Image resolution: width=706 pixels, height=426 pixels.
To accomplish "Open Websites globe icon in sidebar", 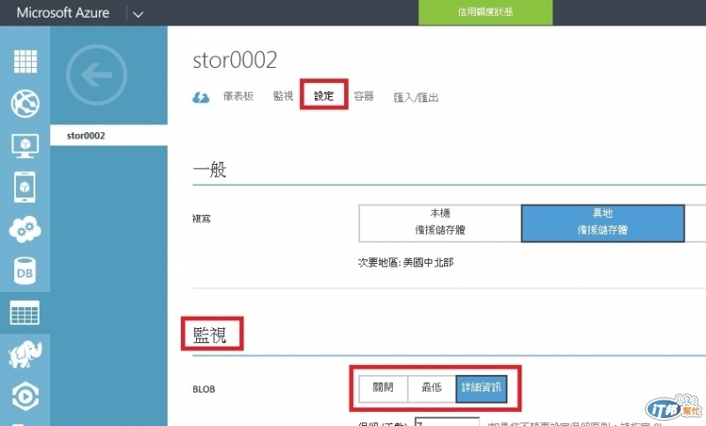I will click(x=26, y=103).
